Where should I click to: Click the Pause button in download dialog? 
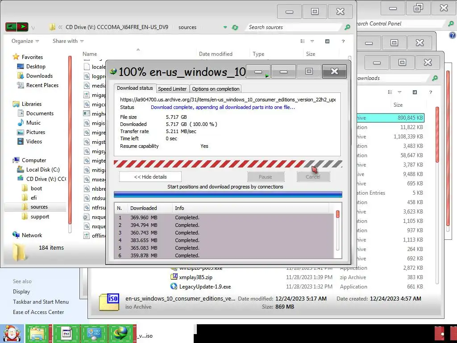[x=266, y=177]
